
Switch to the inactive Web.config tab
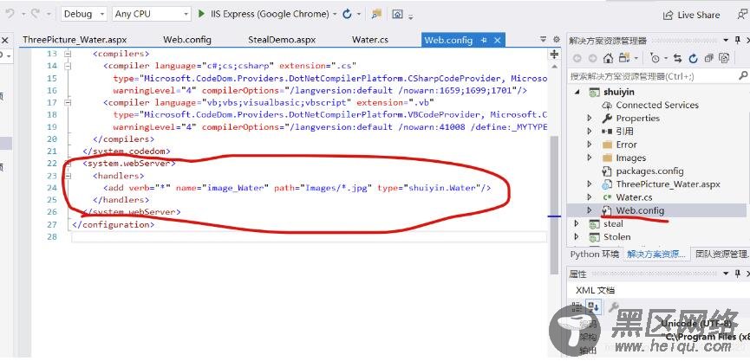pos(187,40)
